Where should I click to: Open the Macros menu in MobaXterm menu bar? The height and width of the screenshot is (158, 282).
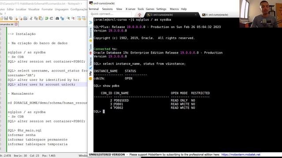coord(174,9)
